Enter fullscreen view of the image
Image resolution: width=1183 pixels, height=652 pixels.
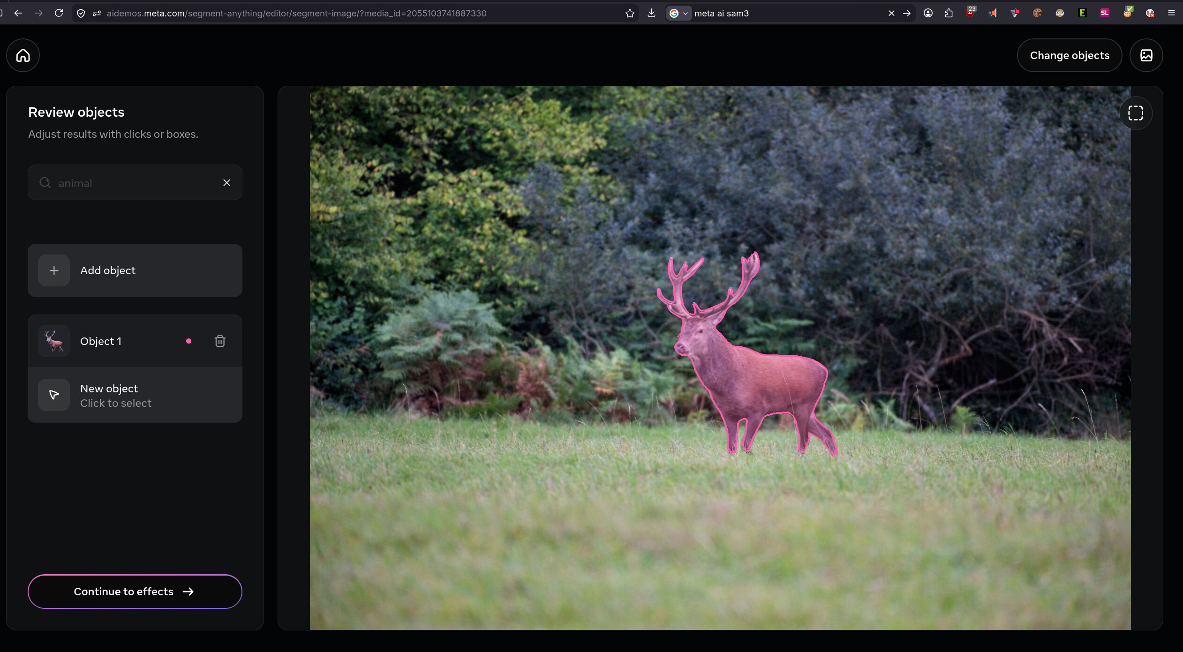[x=1135, y=113]
